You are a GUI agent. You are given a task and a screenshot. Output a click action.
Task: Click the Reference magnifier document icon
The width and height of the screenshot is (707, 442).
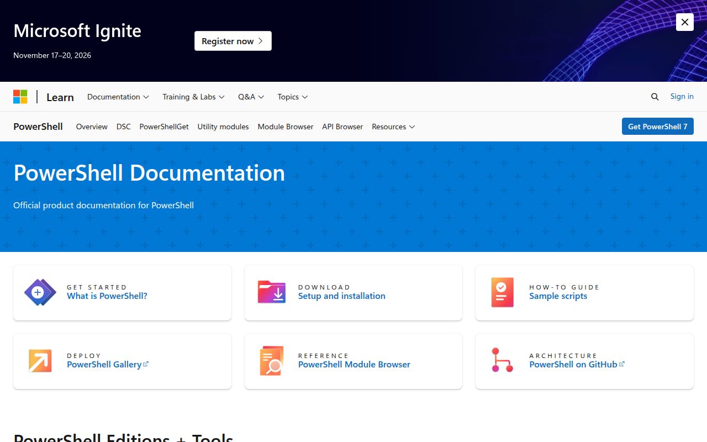[x=272, y=361]
